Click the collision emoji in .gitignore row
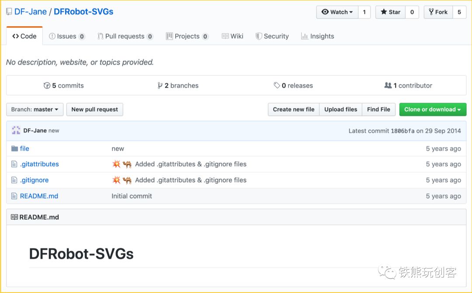 point(116,180)
